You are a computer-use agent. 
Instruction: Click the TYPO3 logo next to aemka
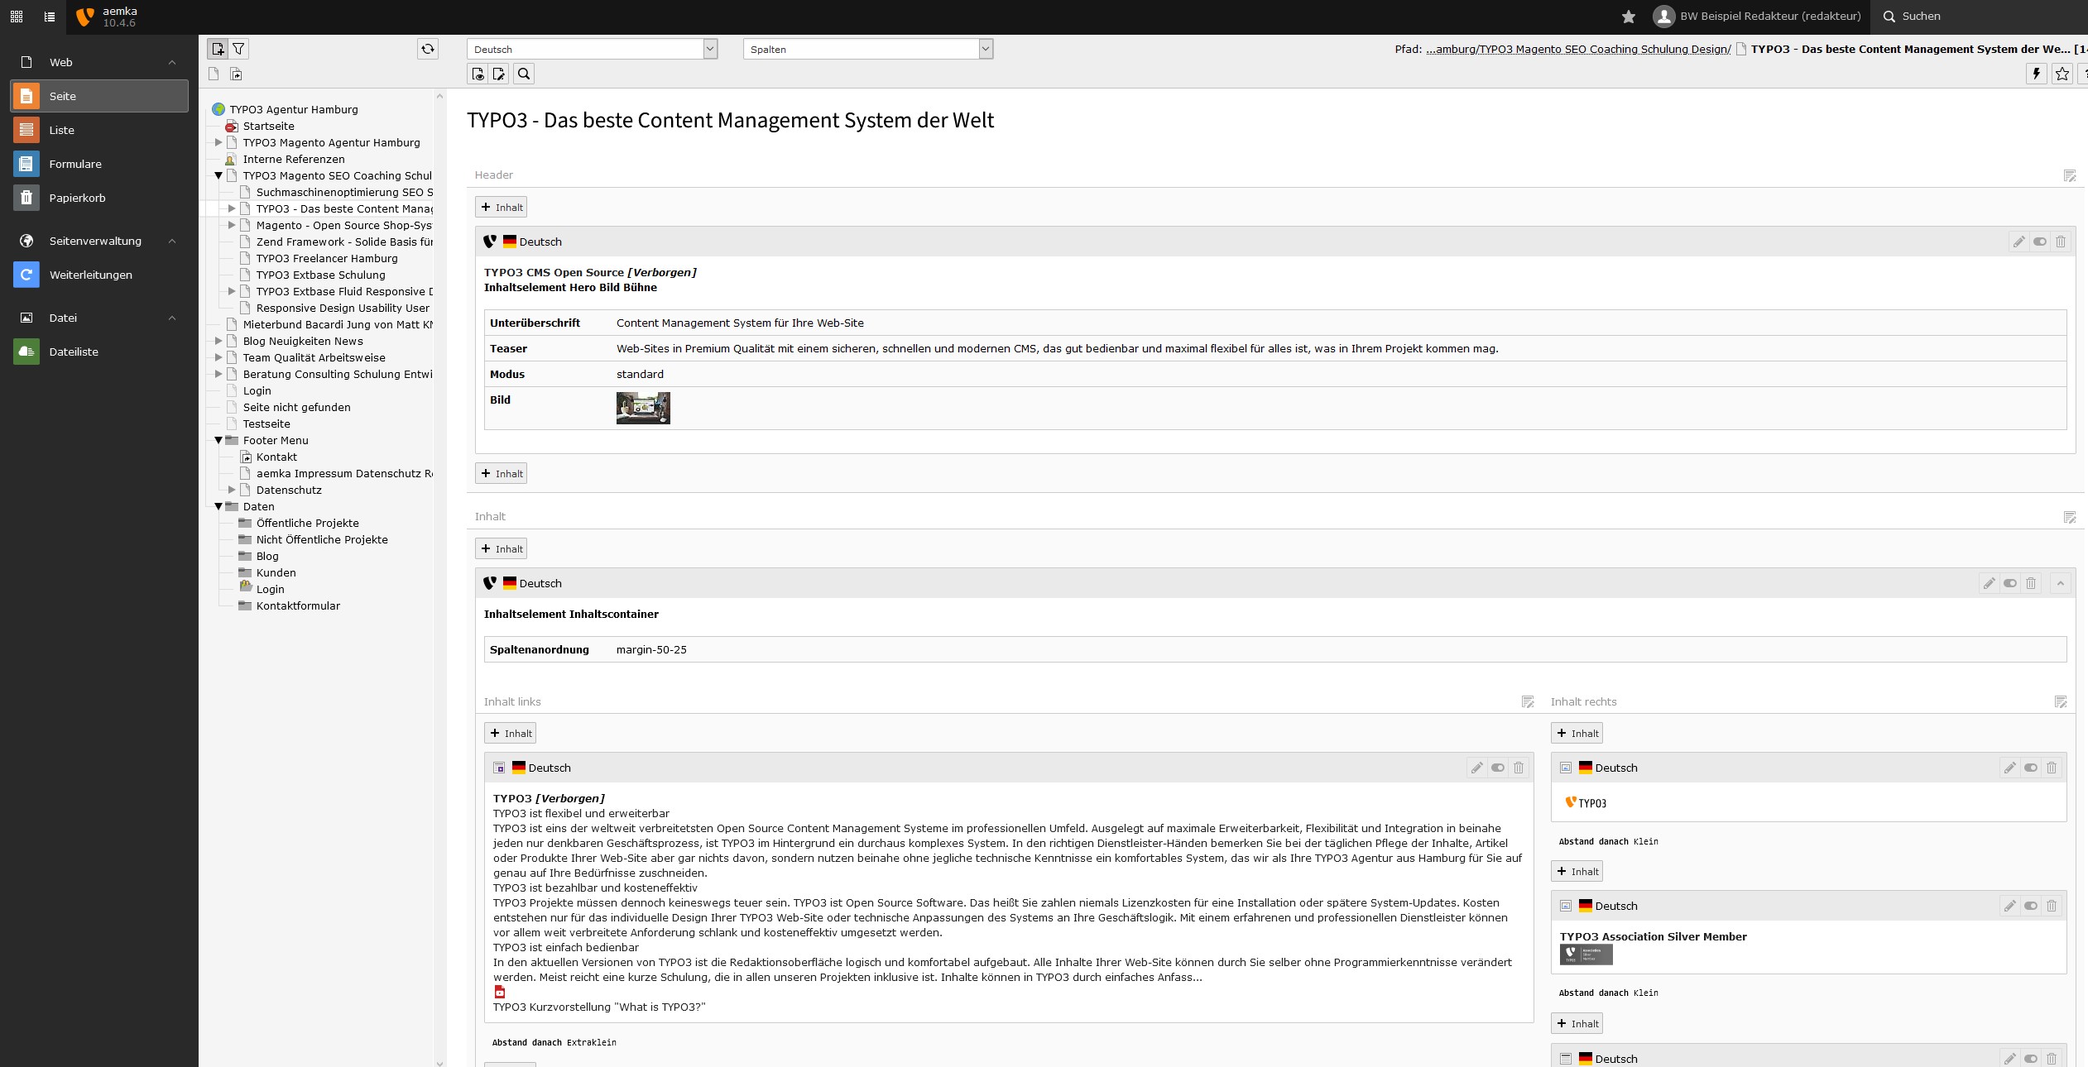pyautogui.click(x=84, y=17)
